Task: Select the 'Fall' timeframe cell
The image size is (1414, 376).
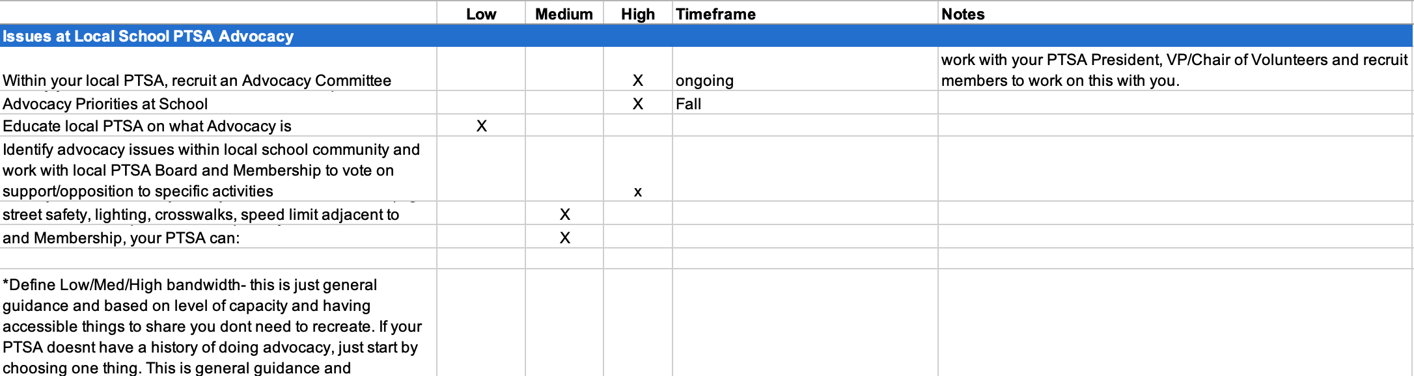Action: click(x=805, y=103)
